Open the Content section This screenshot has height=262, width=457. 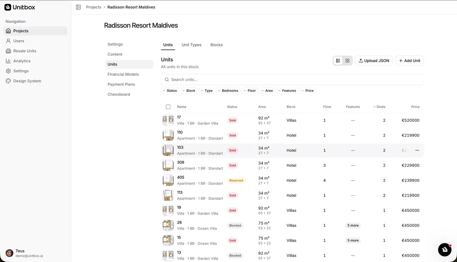coord(129,54)
